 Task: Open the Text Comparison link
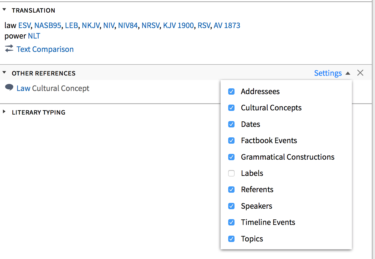pyautogui.click(x=45, y=49)
